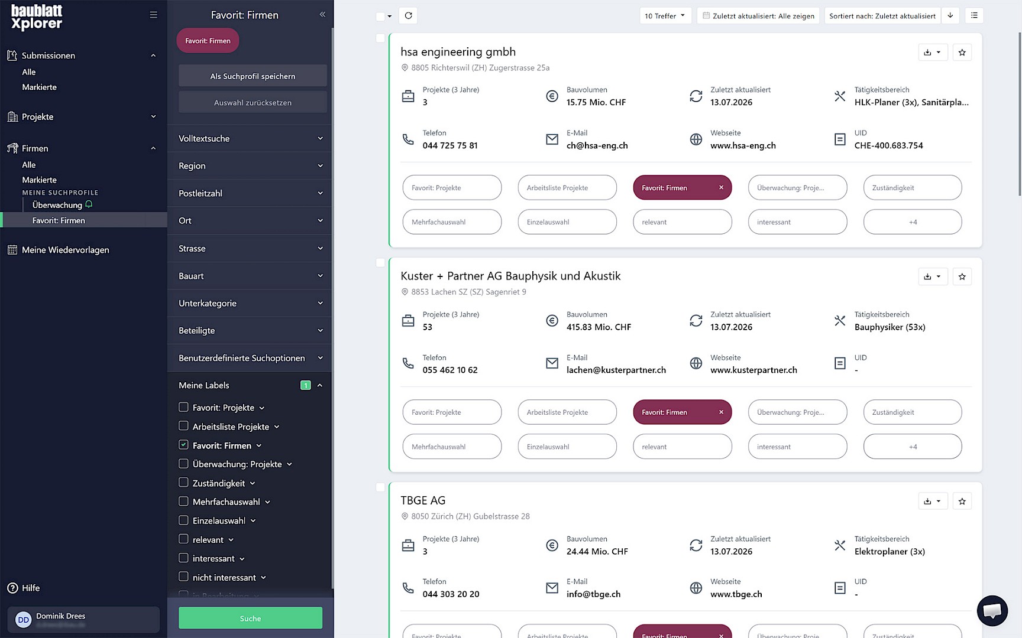Collapse the sidebar with the hamburger menu icon

(x=153, y=15)
